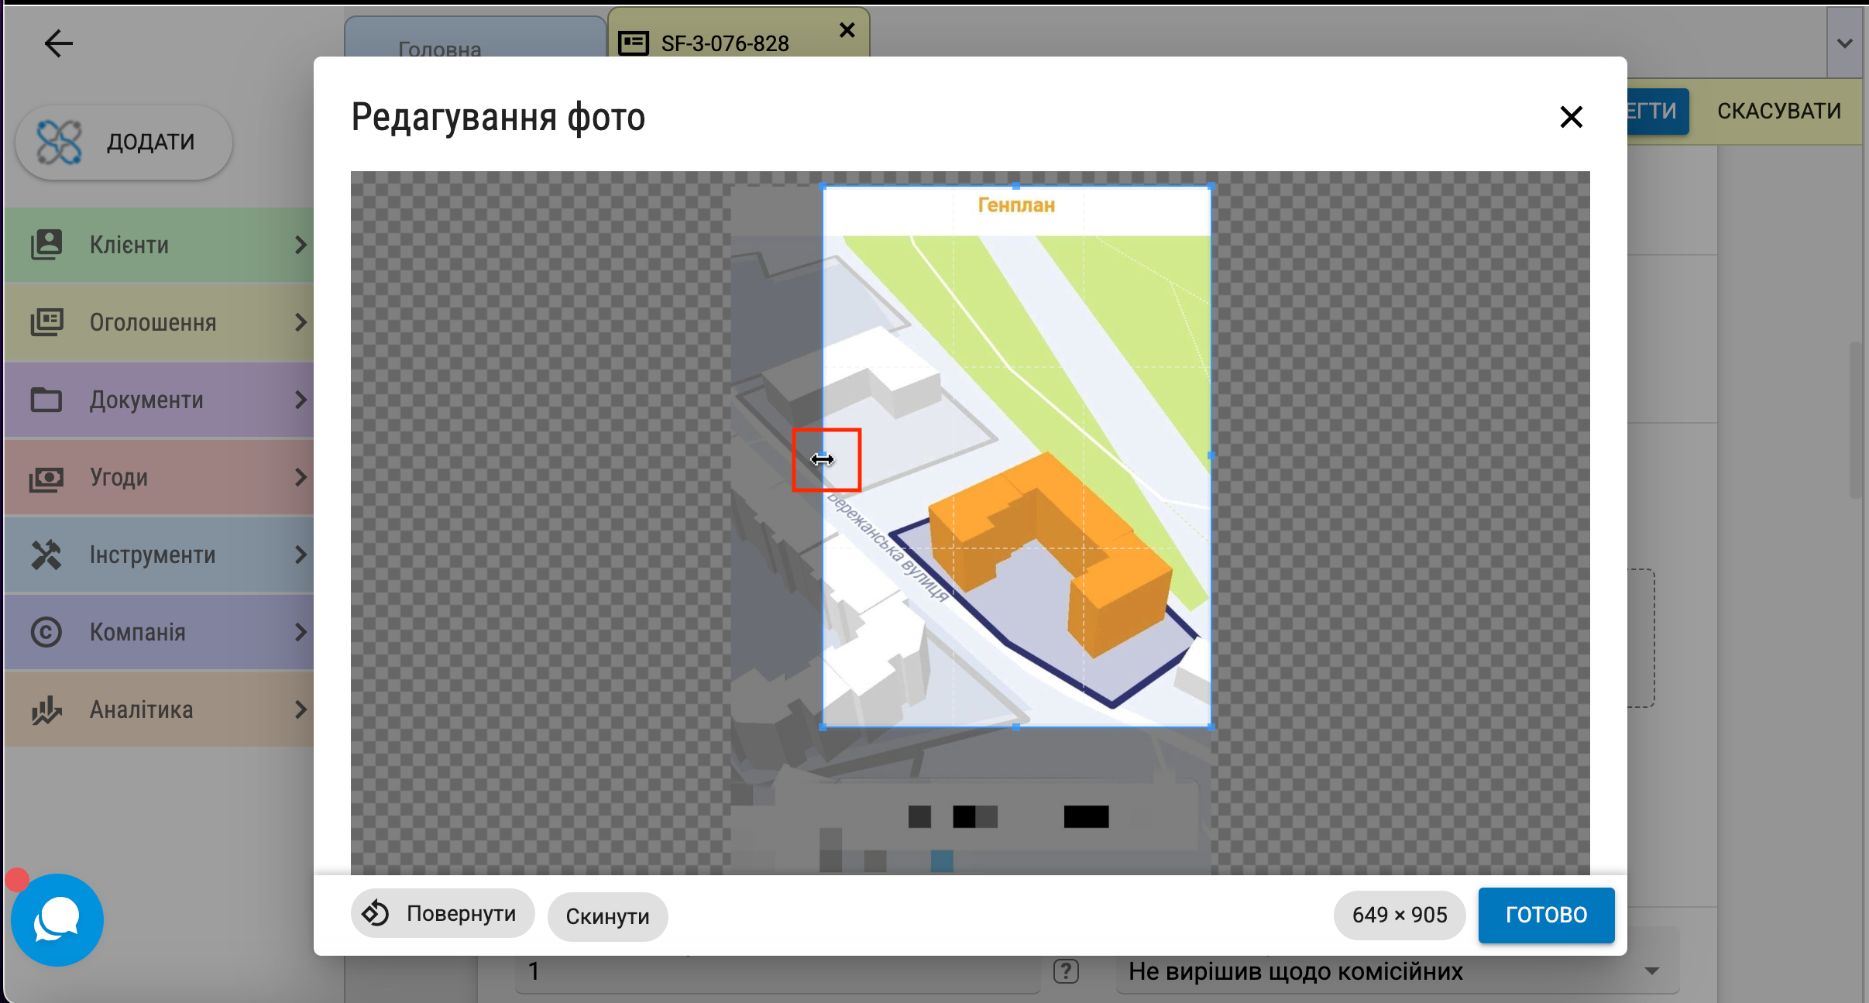This screenshot has height=1003, width=1869.
Task: Click the page scrollbar at right
Action: pos(1856,420)
